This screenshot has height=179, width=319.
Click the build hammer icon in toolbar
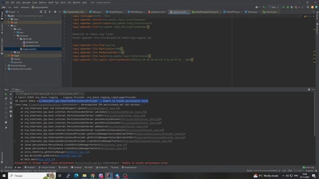[264, 7]
